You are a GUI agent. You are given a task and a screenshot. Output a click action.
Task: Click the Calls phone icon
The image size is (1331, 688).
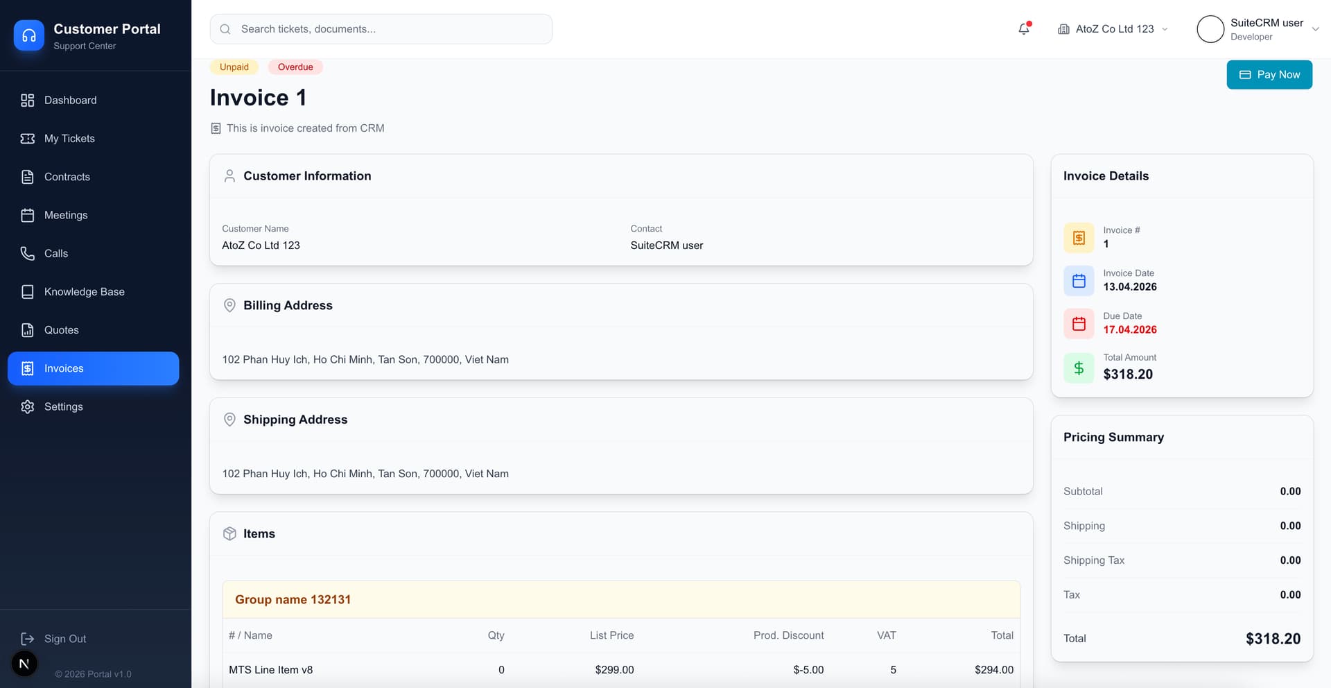[28, 254]
